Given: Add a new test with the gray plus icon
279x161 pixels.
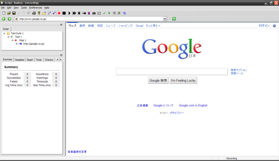Looking at the screenshot, I should coord(49,13).
